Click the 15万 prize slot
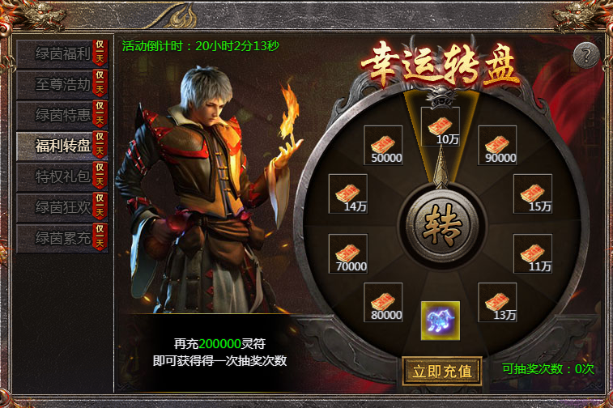Screen dimensions: 613x408 [533, 193]
